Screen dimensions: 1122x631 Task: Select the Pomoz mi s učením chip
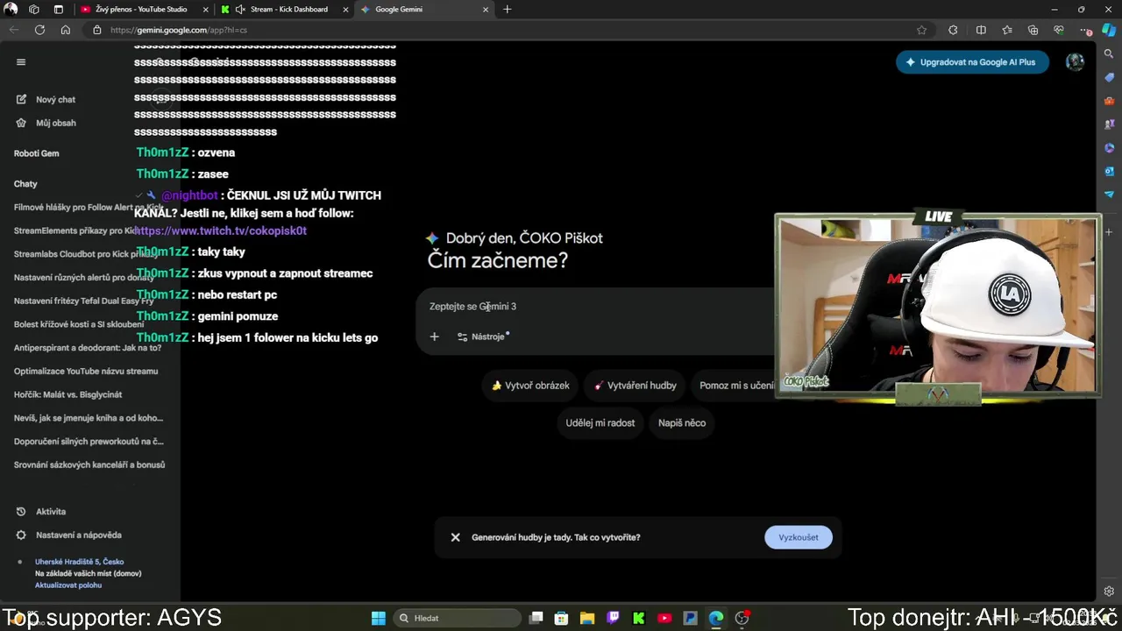click(x=736, y=386)
